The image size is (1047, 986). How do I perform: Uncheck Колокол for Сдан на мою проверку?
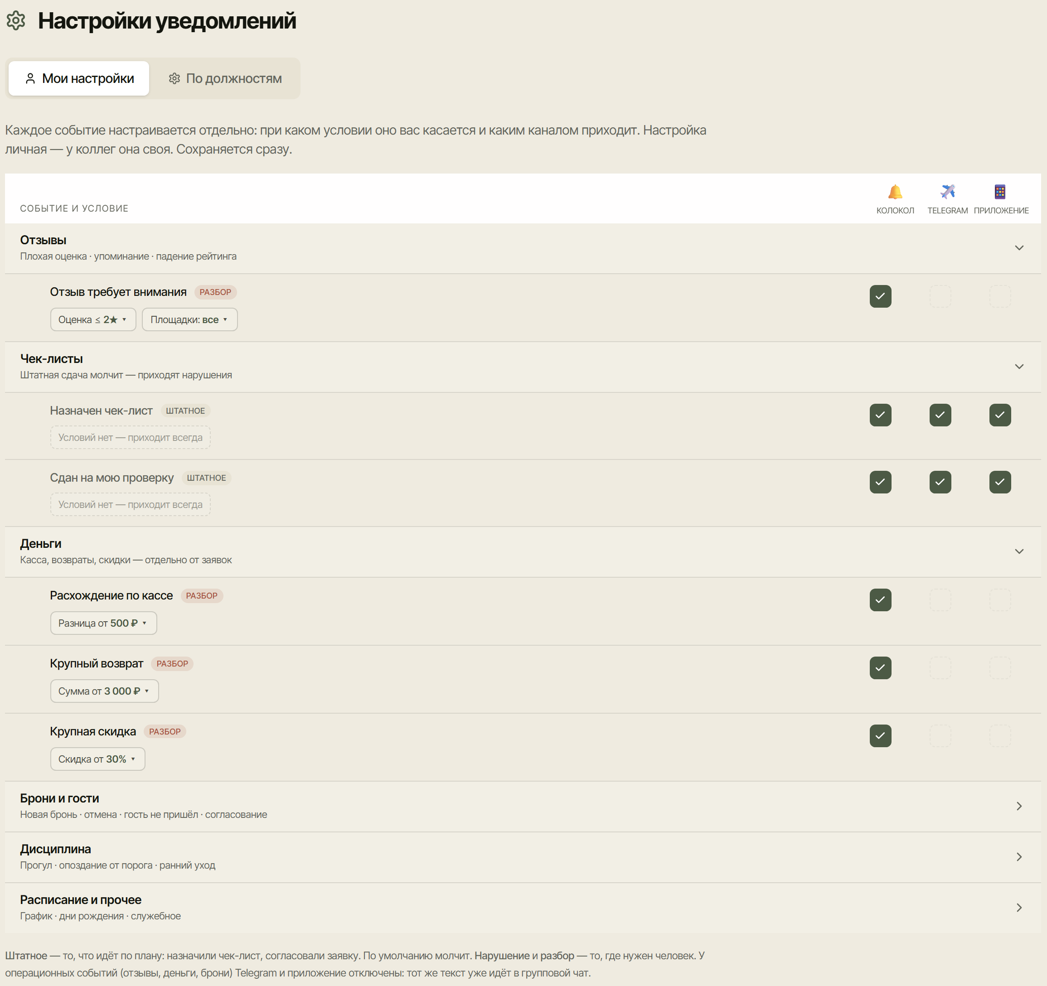point(880,482)
